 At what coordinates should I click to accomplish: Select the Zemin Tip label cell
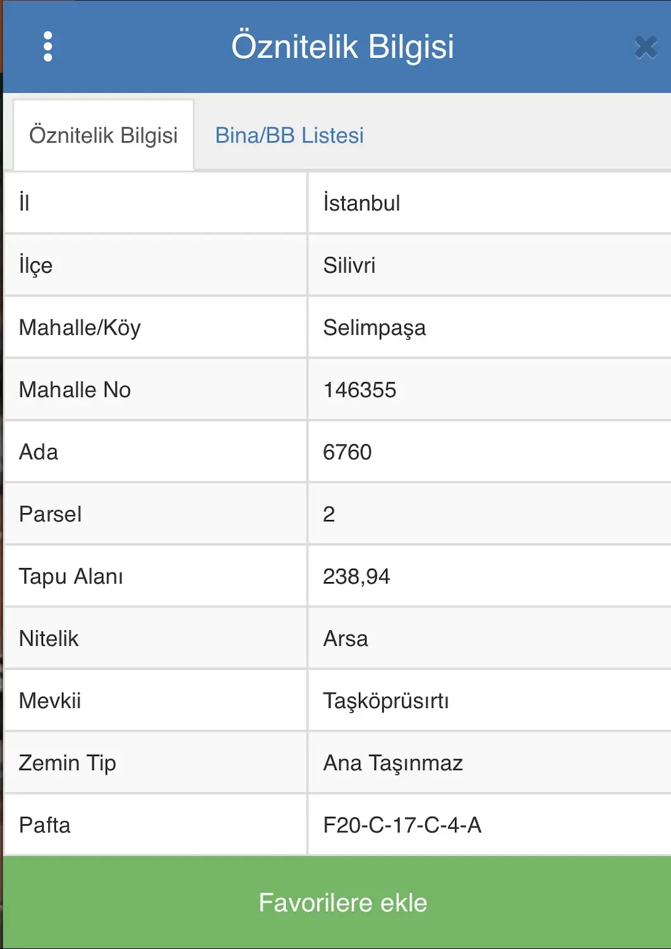tap(155, 763)
